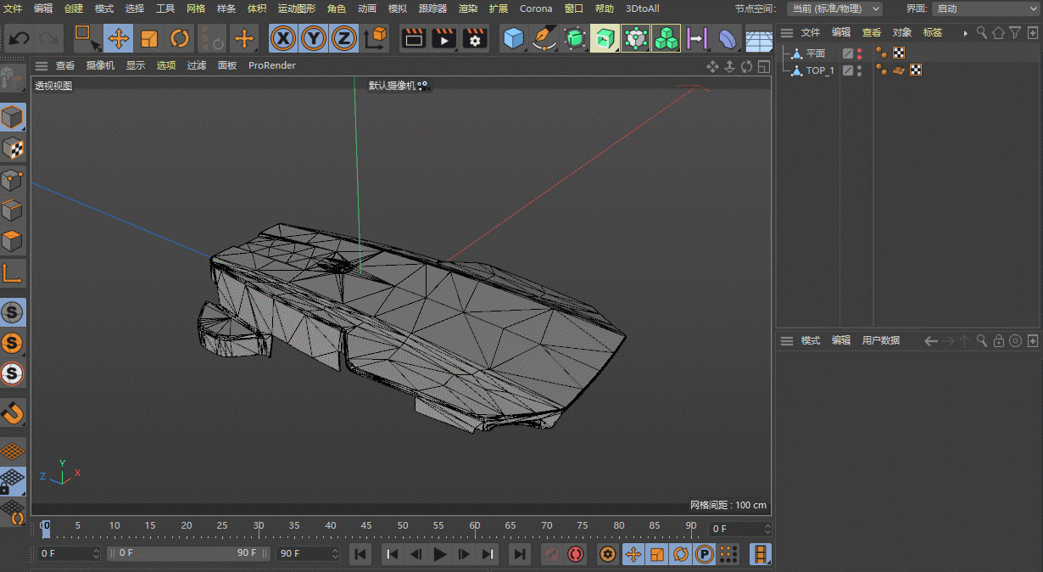1043x572 pixels.
Task: Open the 界面 layout dropdown
Action: 985,8
